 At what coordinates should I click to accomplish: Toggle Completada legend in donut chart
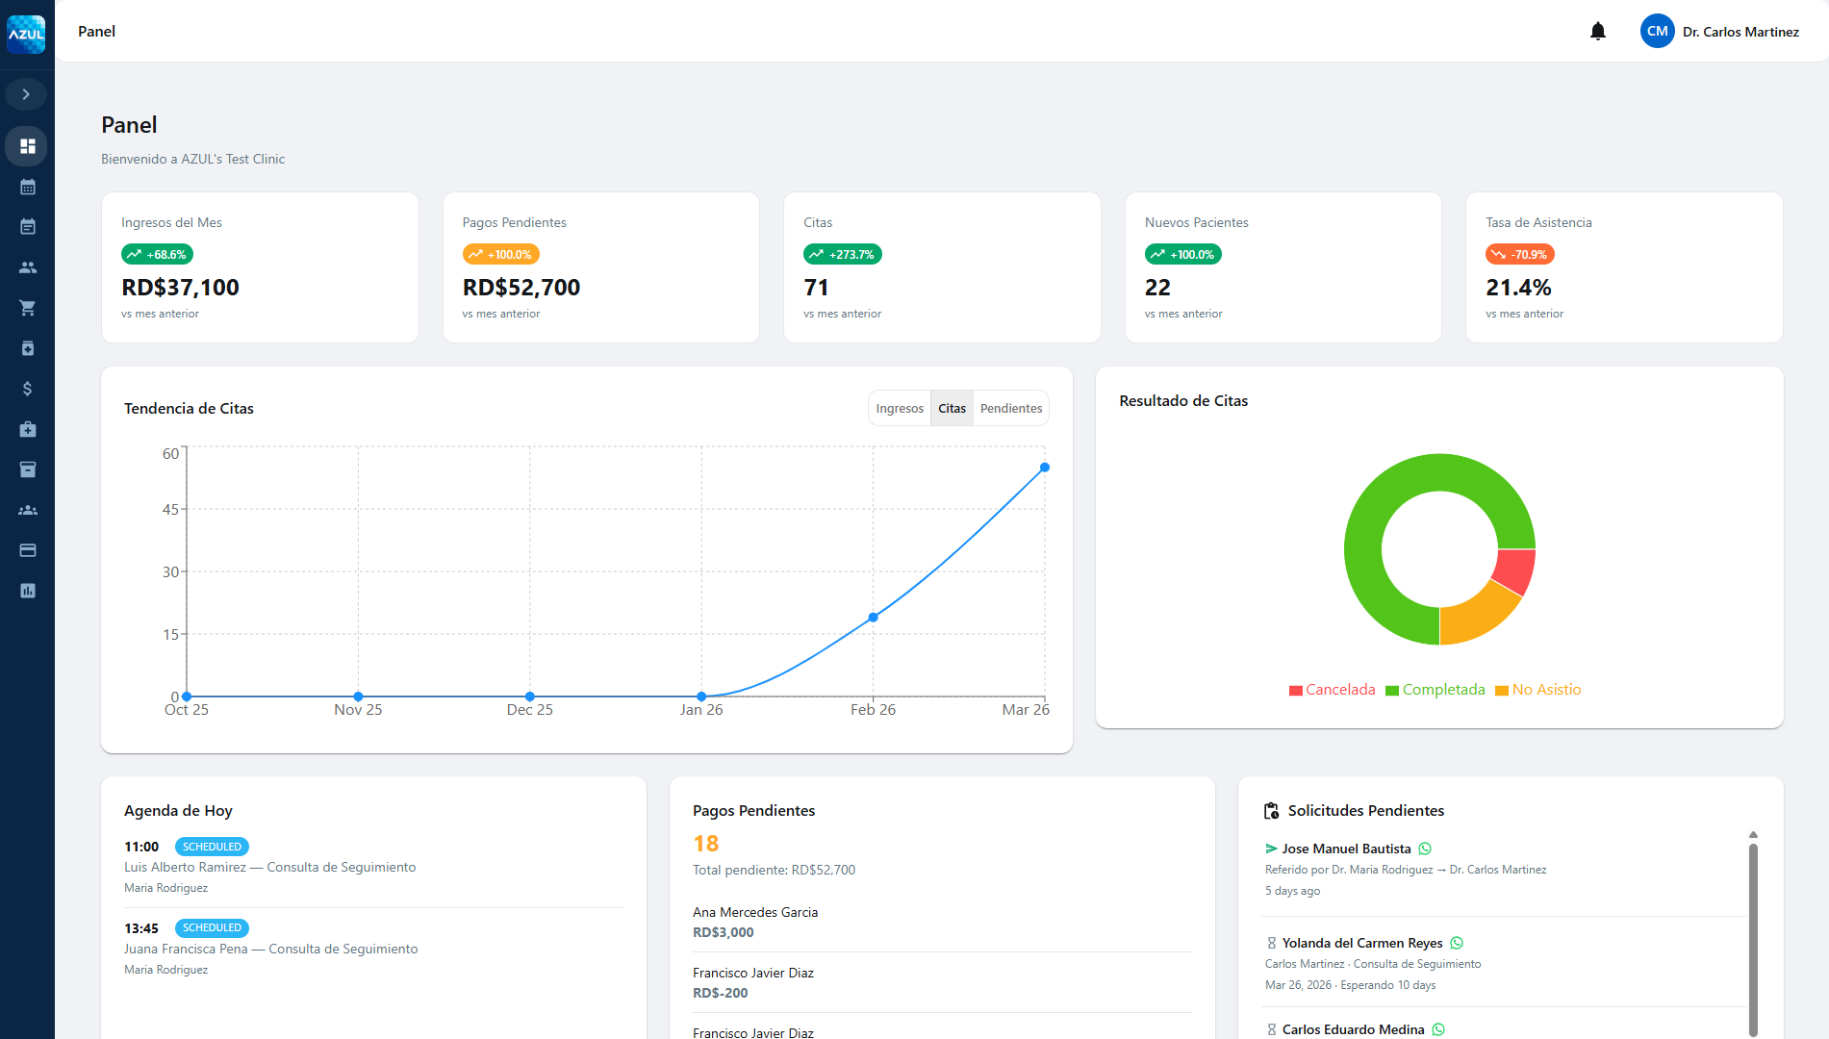(x=1435, y=690)
